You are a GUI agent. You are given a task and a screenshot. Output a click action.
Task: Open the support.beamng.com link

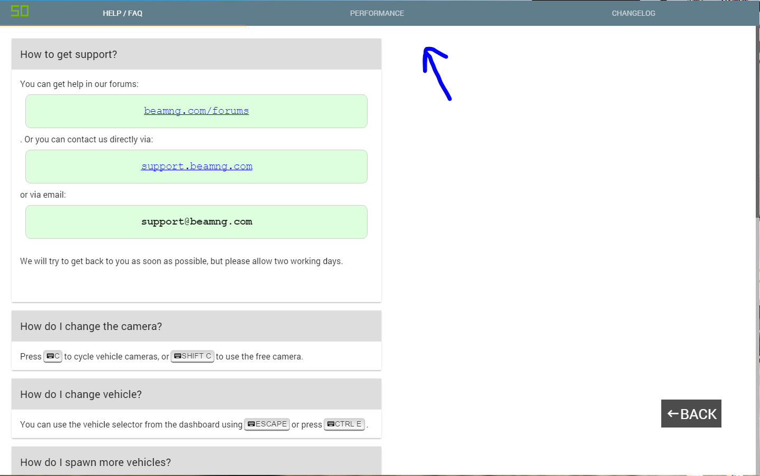[x=196, y=166]
